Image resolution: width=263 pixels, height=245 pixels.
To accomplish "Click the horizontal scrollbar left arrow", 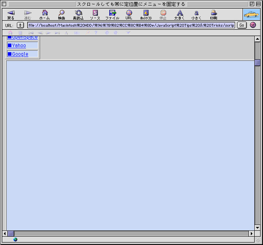I will (x=5, y=234).
